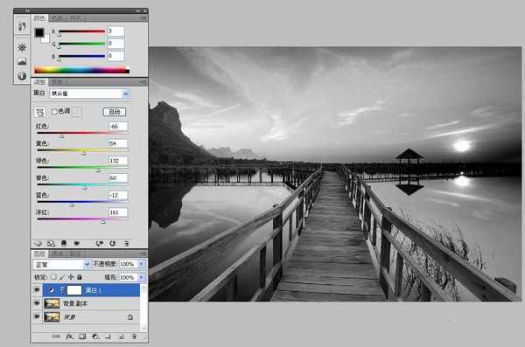Toggle visibility of 背景 副本 layer
This screenshot has width=525, height=347.
coord(37,303)
